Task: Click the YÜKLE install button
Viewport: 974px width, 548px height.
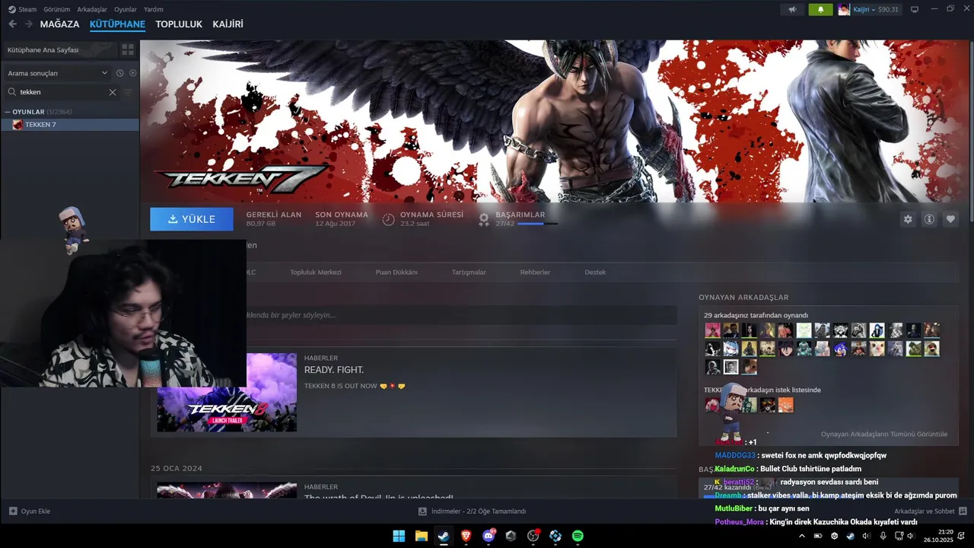Action: click(192, 219)
